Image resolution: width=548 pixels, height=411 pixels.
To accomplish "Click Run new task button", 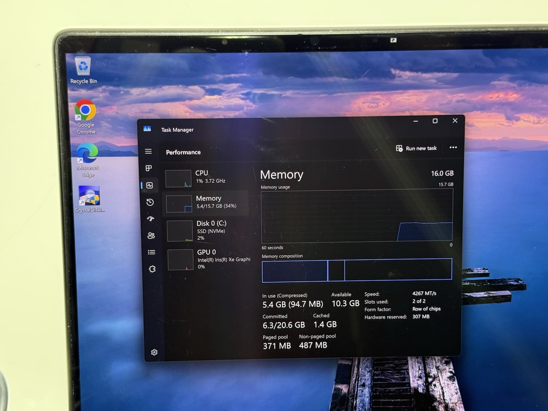I will coord(416,148).
